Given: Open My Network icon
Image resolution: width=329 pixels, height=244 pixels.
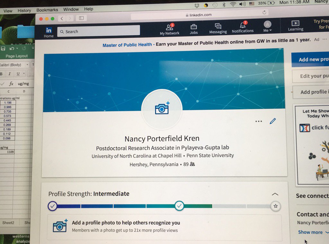Looking at the screenshot, I should (x=170, y=29).
